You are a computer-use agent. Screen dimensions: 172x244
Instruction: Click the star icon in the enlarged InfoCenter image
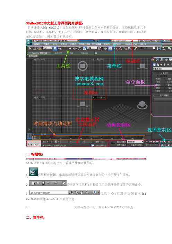tap(87, 193)
